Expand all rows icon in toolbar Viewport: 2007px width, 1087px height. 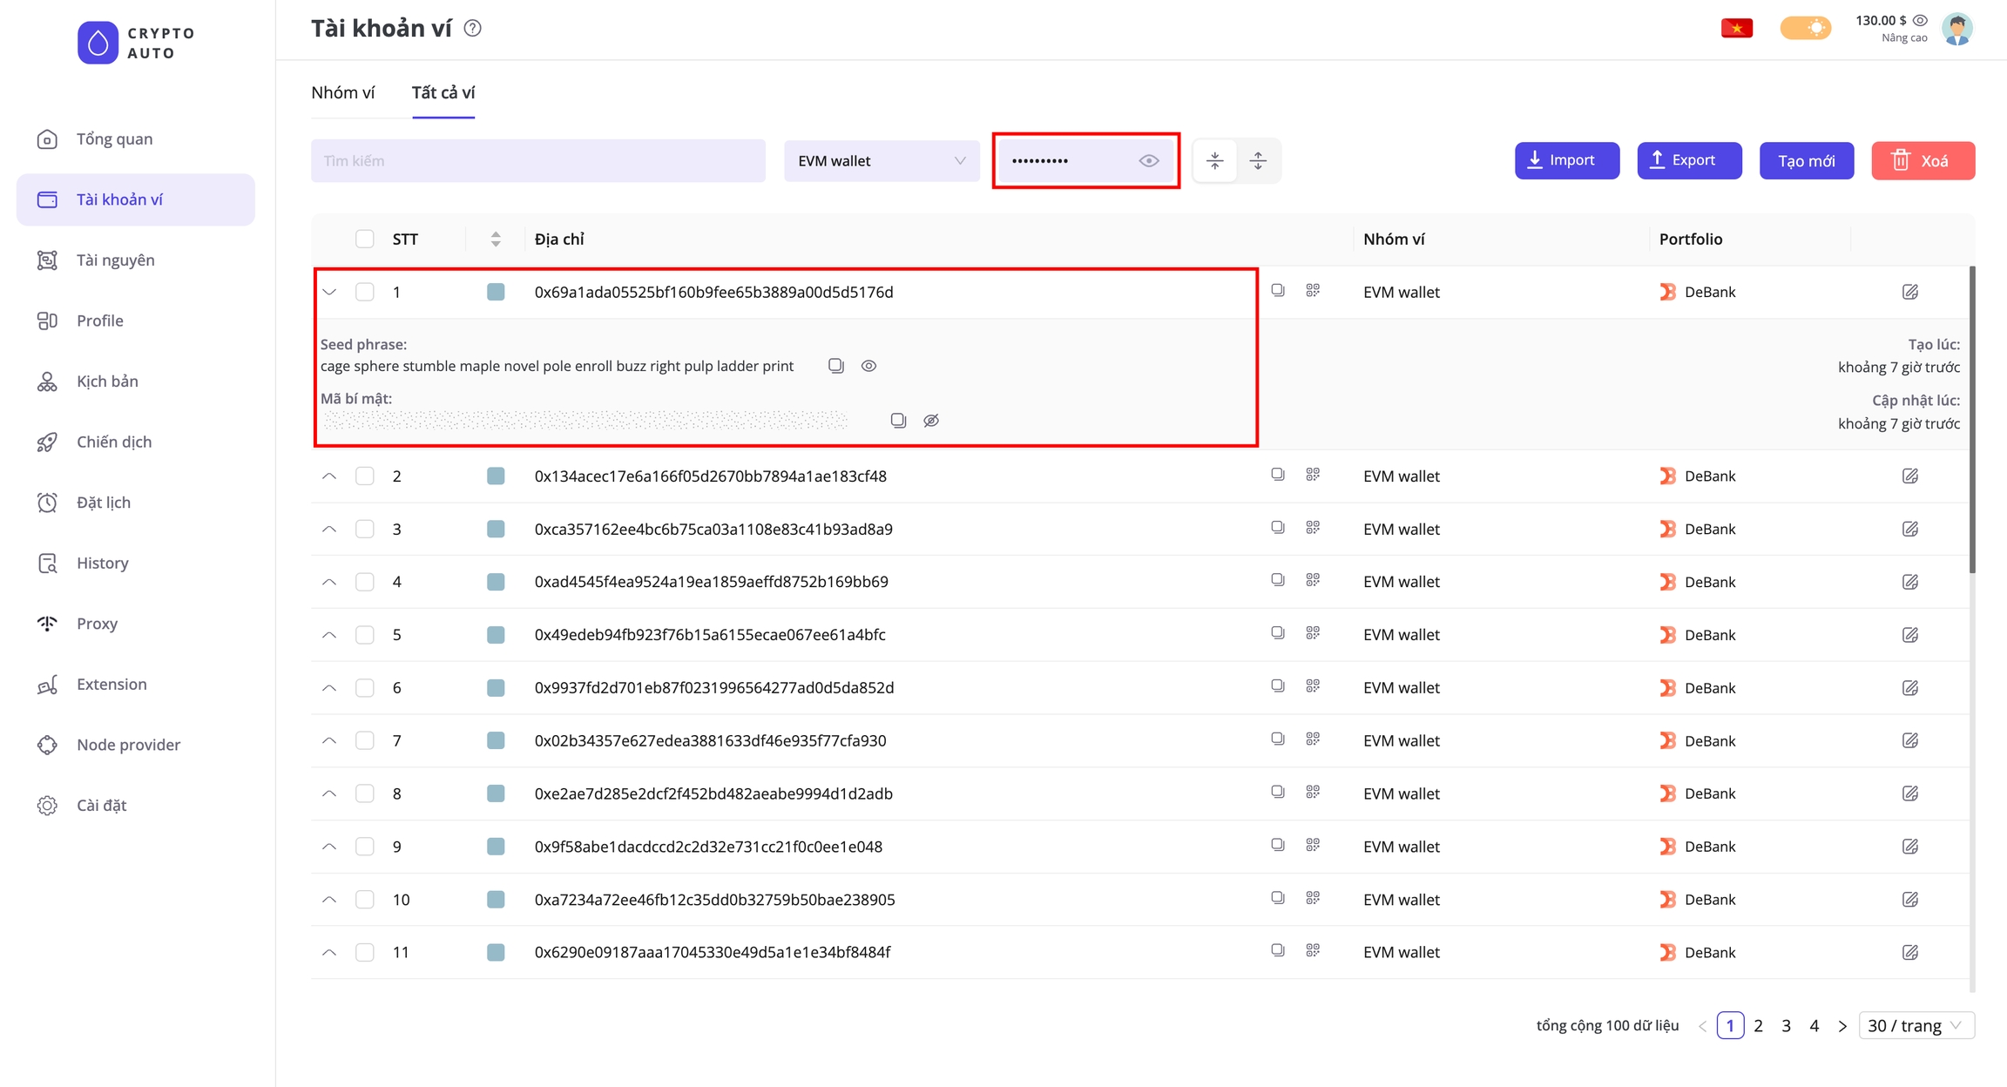coord(1258,160)
